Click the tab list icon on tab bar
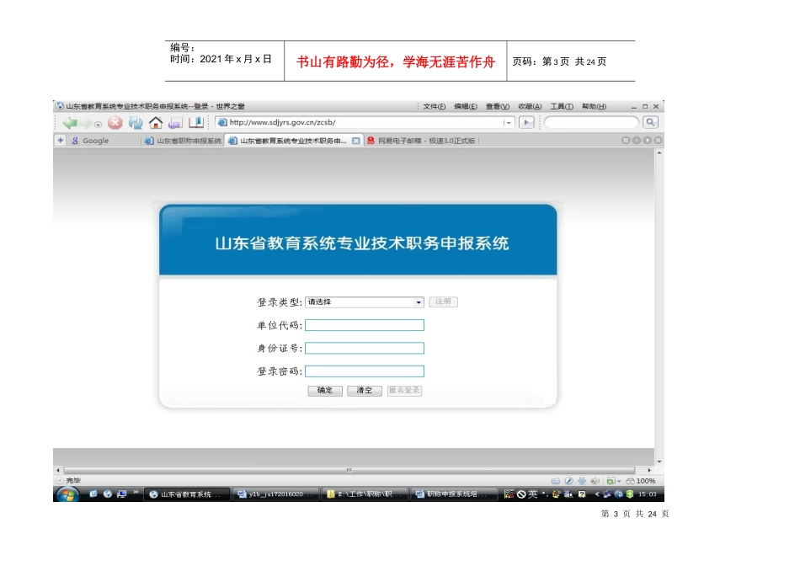This screenshot has height=566, width=800. point(626,140)
